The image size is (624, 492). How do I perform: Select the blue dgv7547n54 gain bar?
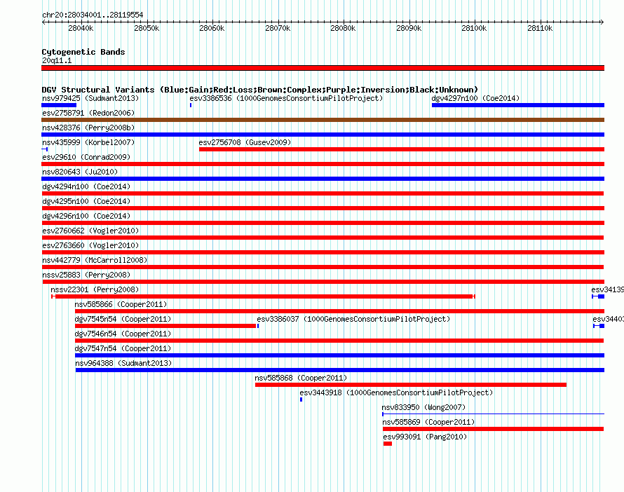(x=339, y=355)
